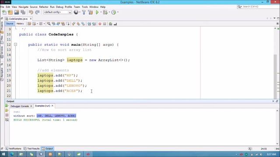Open the Test Results panel button
The width and height of the screenshot is (280, 157).
pos(31,149)
